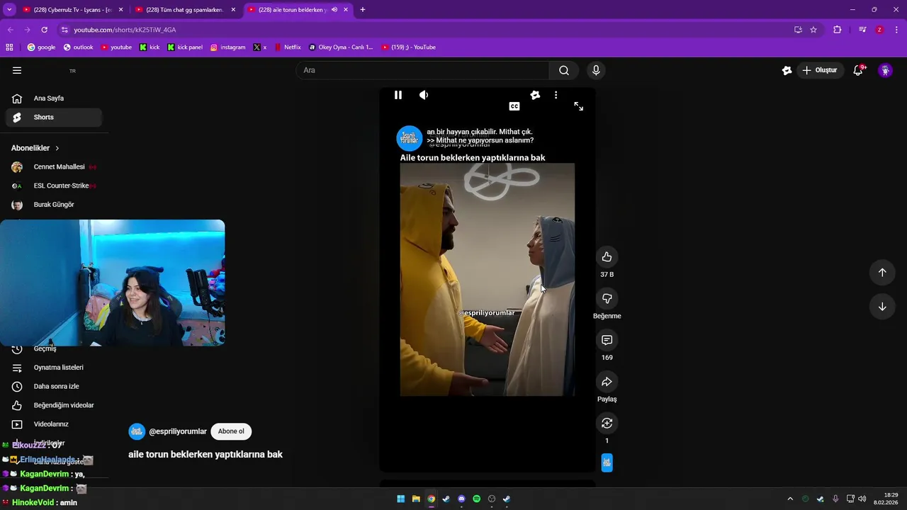The image size is (907, 510).
Task: Start voice search with microphone icon
Action: [x=596, y=70]
